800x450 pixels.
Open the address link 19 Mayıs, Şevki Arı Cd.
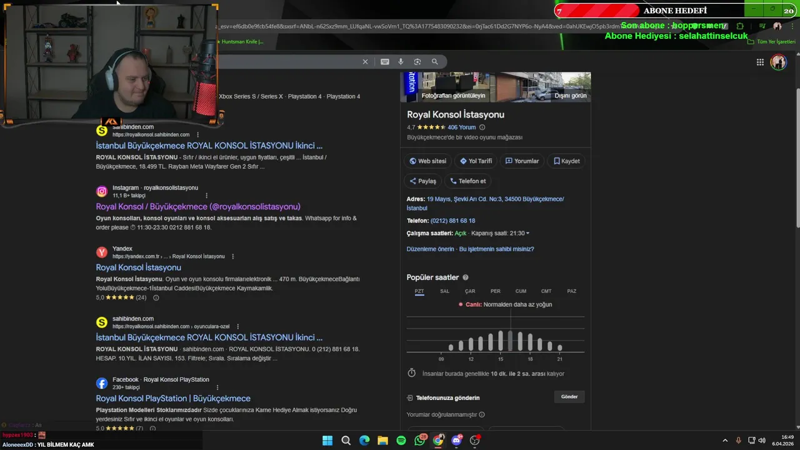point(485,204)
